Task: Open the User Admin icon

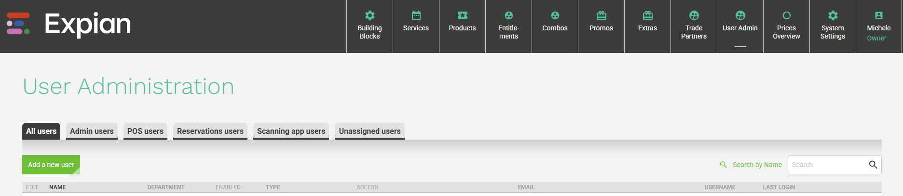Action: tap(740, 15)
